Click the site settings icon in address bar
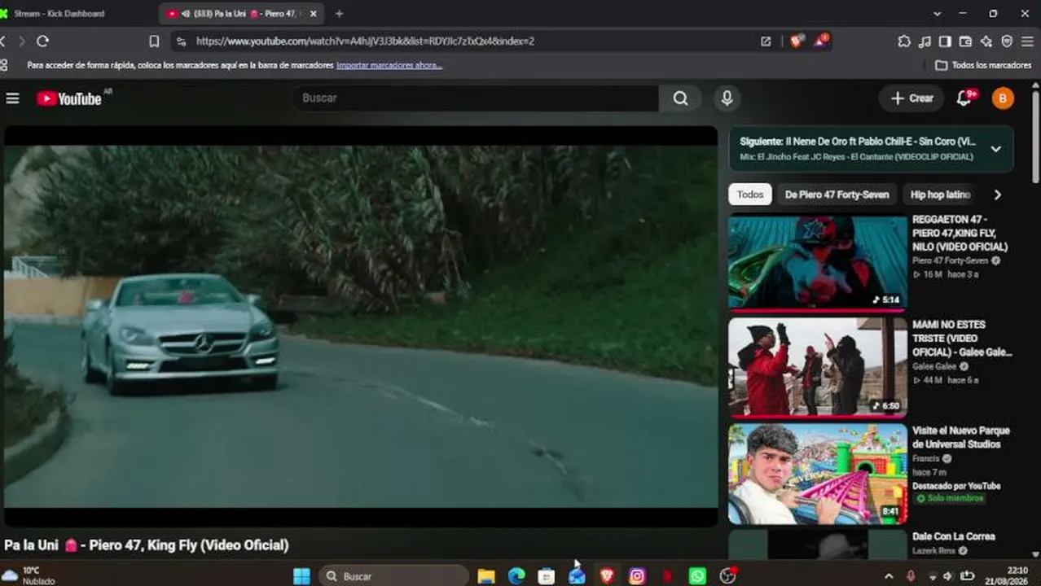 (x=181, y=41)
